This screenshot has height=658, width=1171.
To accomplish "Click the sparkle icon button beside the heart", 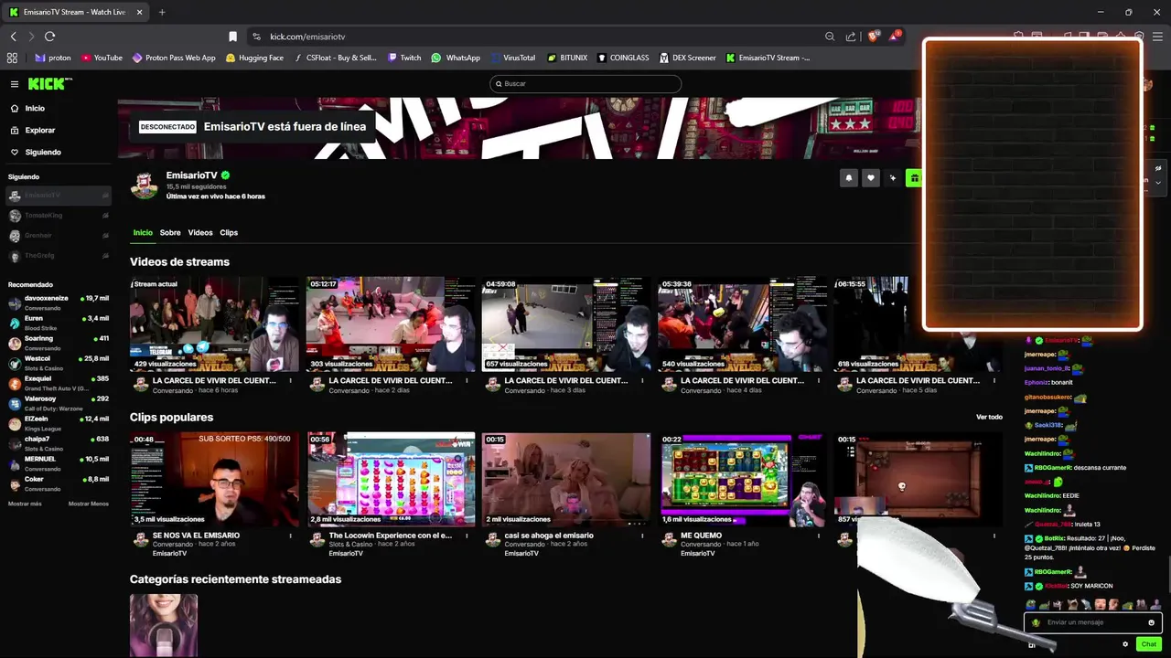I will pos(893,178).
